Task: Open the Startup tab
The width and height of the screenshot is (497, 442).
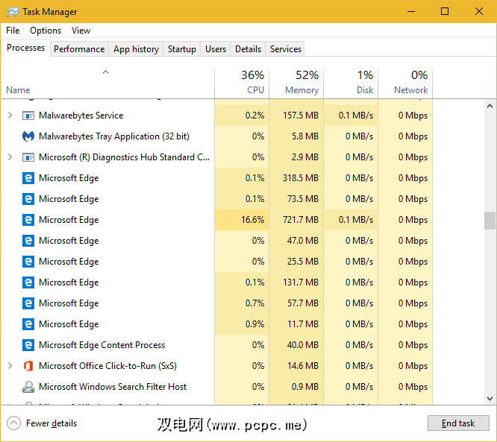Action: point(181,49)
